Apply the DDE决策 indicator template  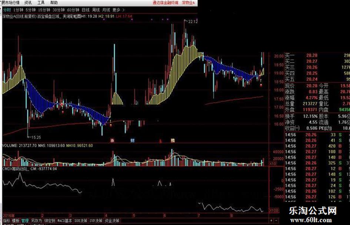point(81,221)
